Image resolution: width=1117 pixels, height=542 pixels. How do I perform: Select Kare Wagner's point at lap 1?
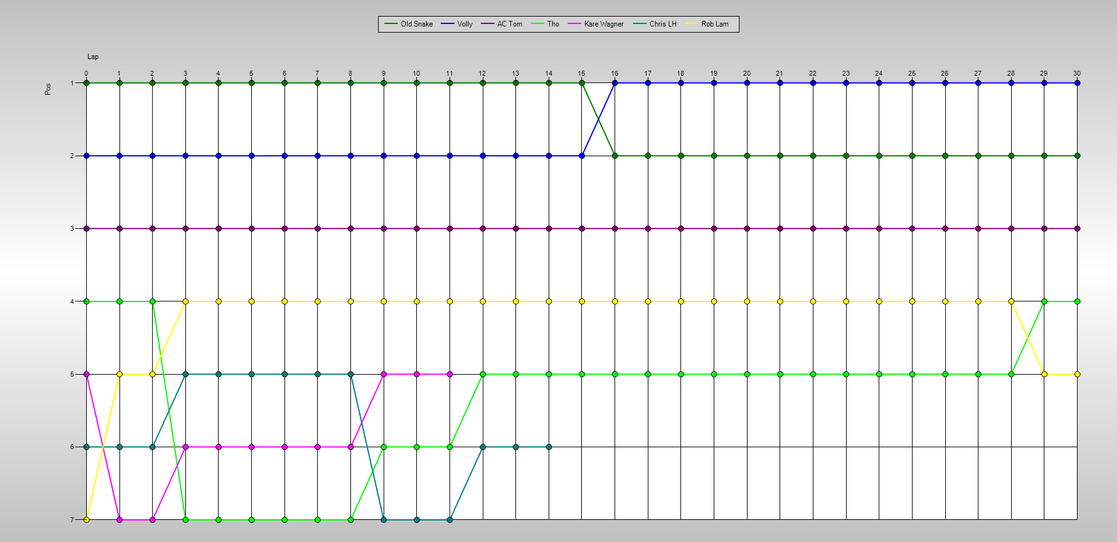pos(119,520)
